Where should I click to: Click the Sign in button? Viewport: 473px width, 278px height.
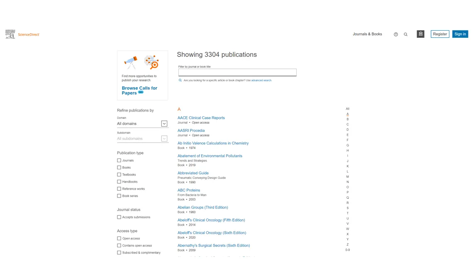point(460,34)
